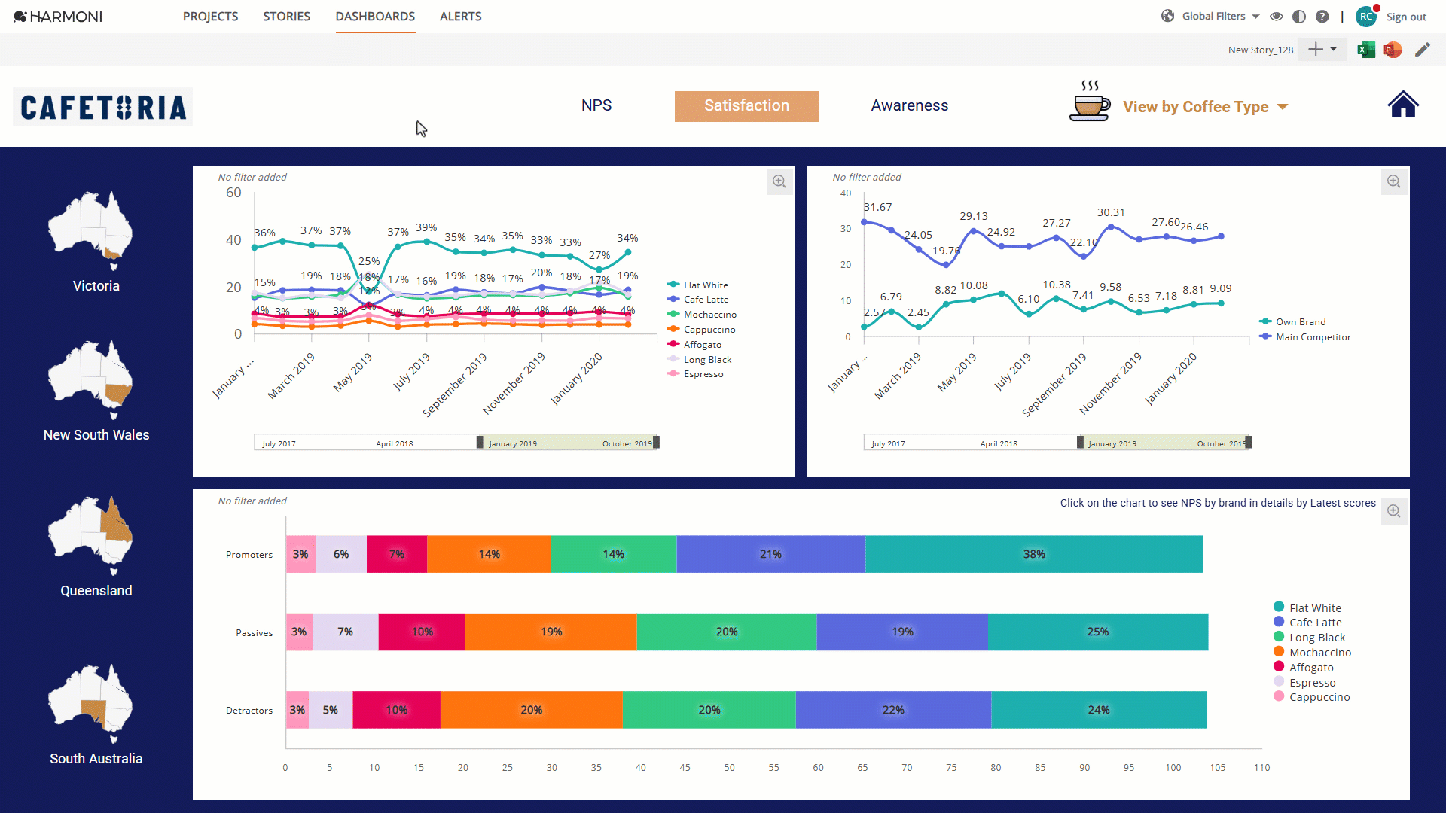Click the 21% Promoters Cafe Latte bar
1446x813 pixels.
[770, 554]
